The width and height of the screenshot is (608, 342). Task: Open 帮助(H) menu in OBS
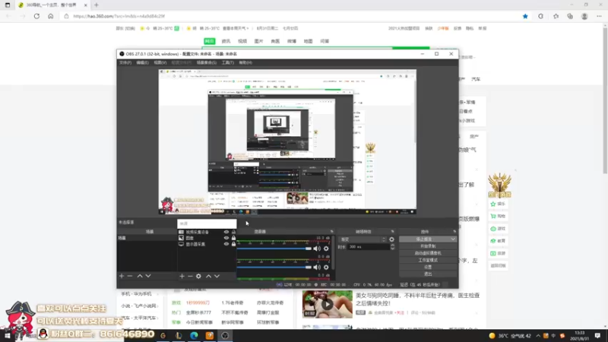[245, 62]
